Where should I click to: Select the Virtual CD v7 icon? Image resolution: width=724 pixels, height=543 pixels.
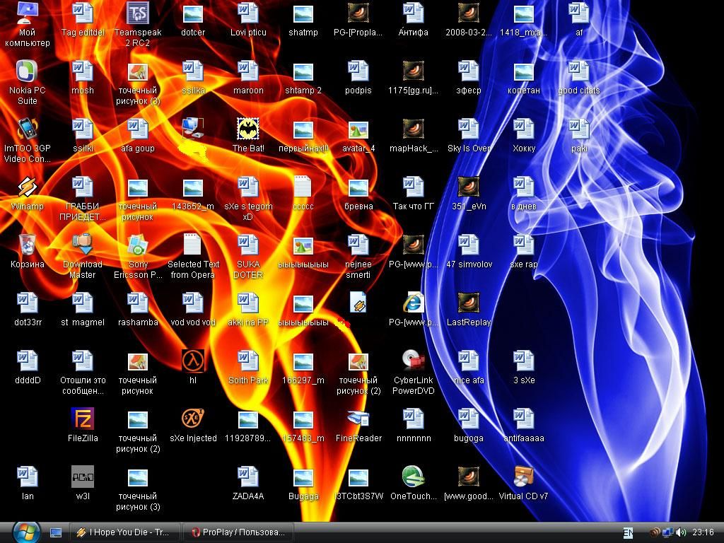click(x=523, y=477)
